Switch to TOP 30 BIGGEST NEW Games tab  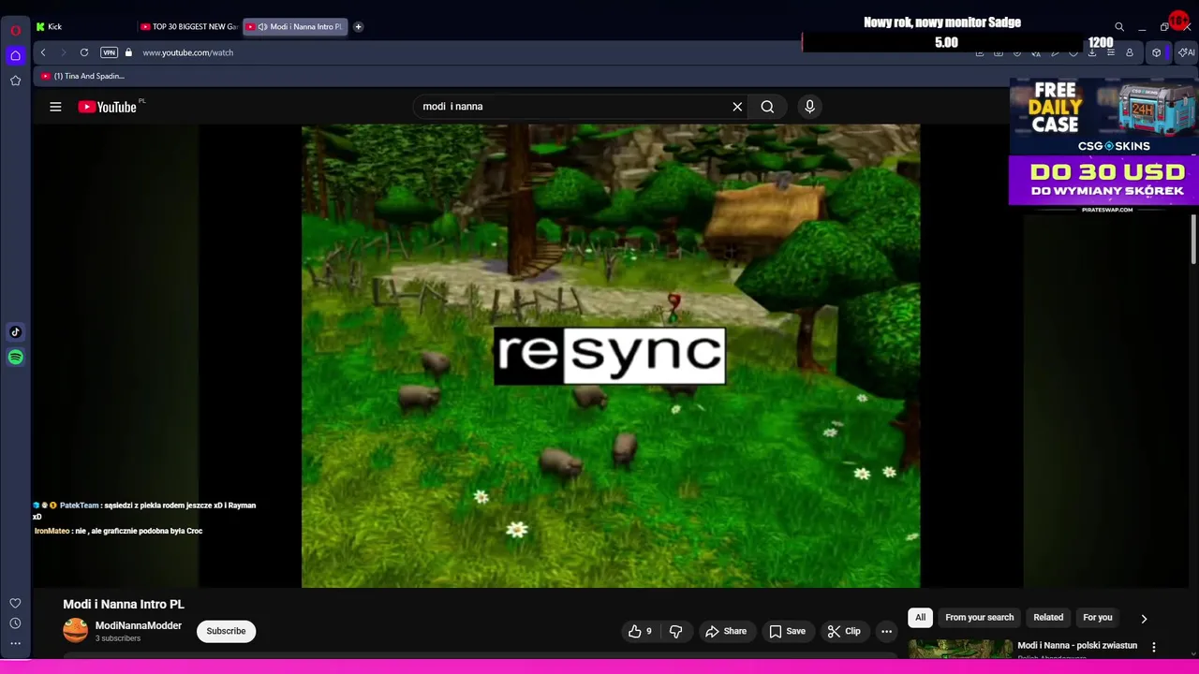pyautogui.click(x=189, y=26)
